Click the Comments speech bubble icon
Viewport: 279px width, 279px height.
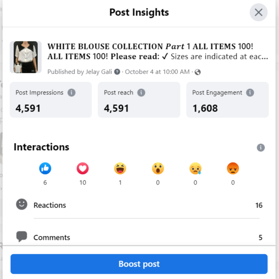[x=22, y=237]
